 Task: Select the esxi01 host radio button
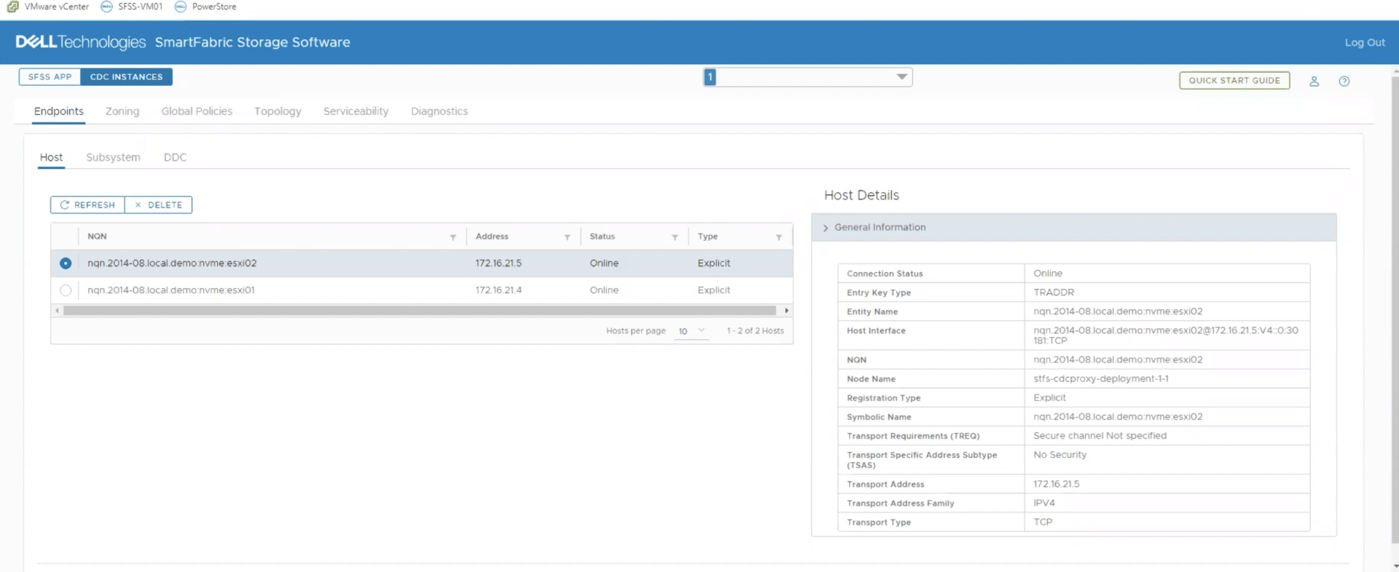(x=66, y=290)
